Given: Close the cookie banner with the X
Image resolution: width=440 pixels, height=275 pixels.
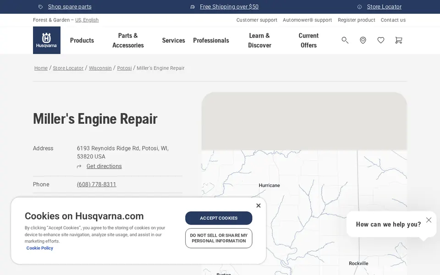Looking at the screenshot, I should [258, 205].
